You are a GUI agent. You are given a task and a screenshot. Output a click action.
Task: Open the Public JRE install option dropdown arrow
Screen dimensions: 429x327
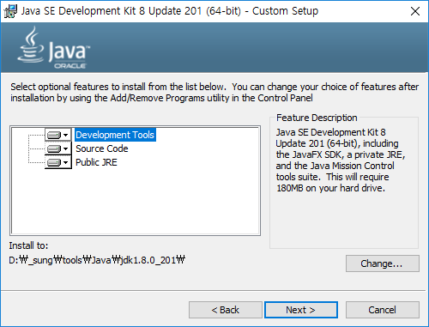[66, 162]
